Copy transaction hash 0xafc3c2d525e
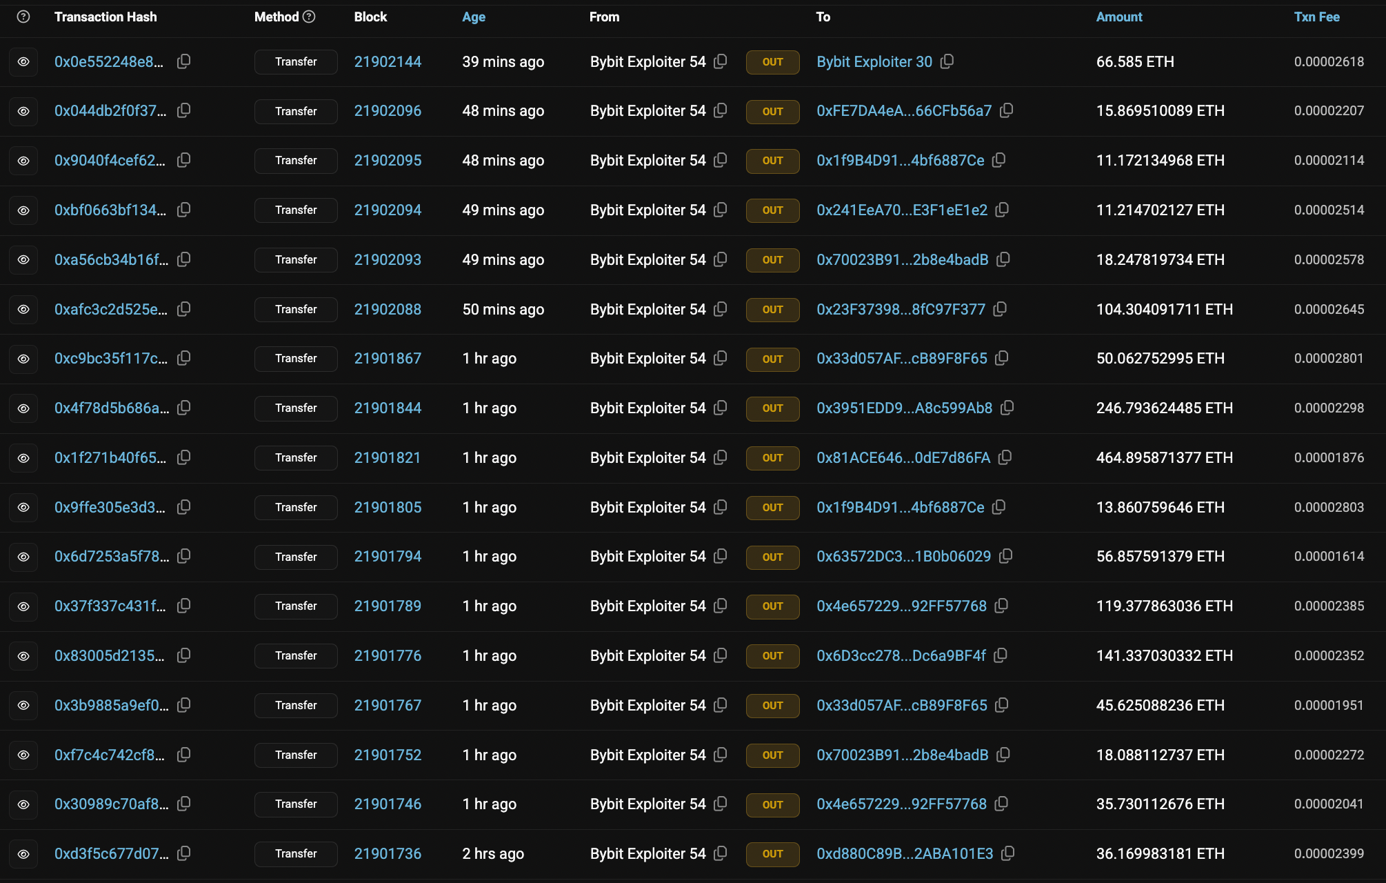Screen dimensions: 1386x883 [x=183, y=309]
